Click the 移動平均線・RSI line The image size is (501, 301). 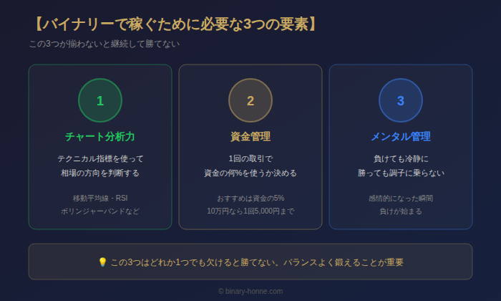pos(100,198)
